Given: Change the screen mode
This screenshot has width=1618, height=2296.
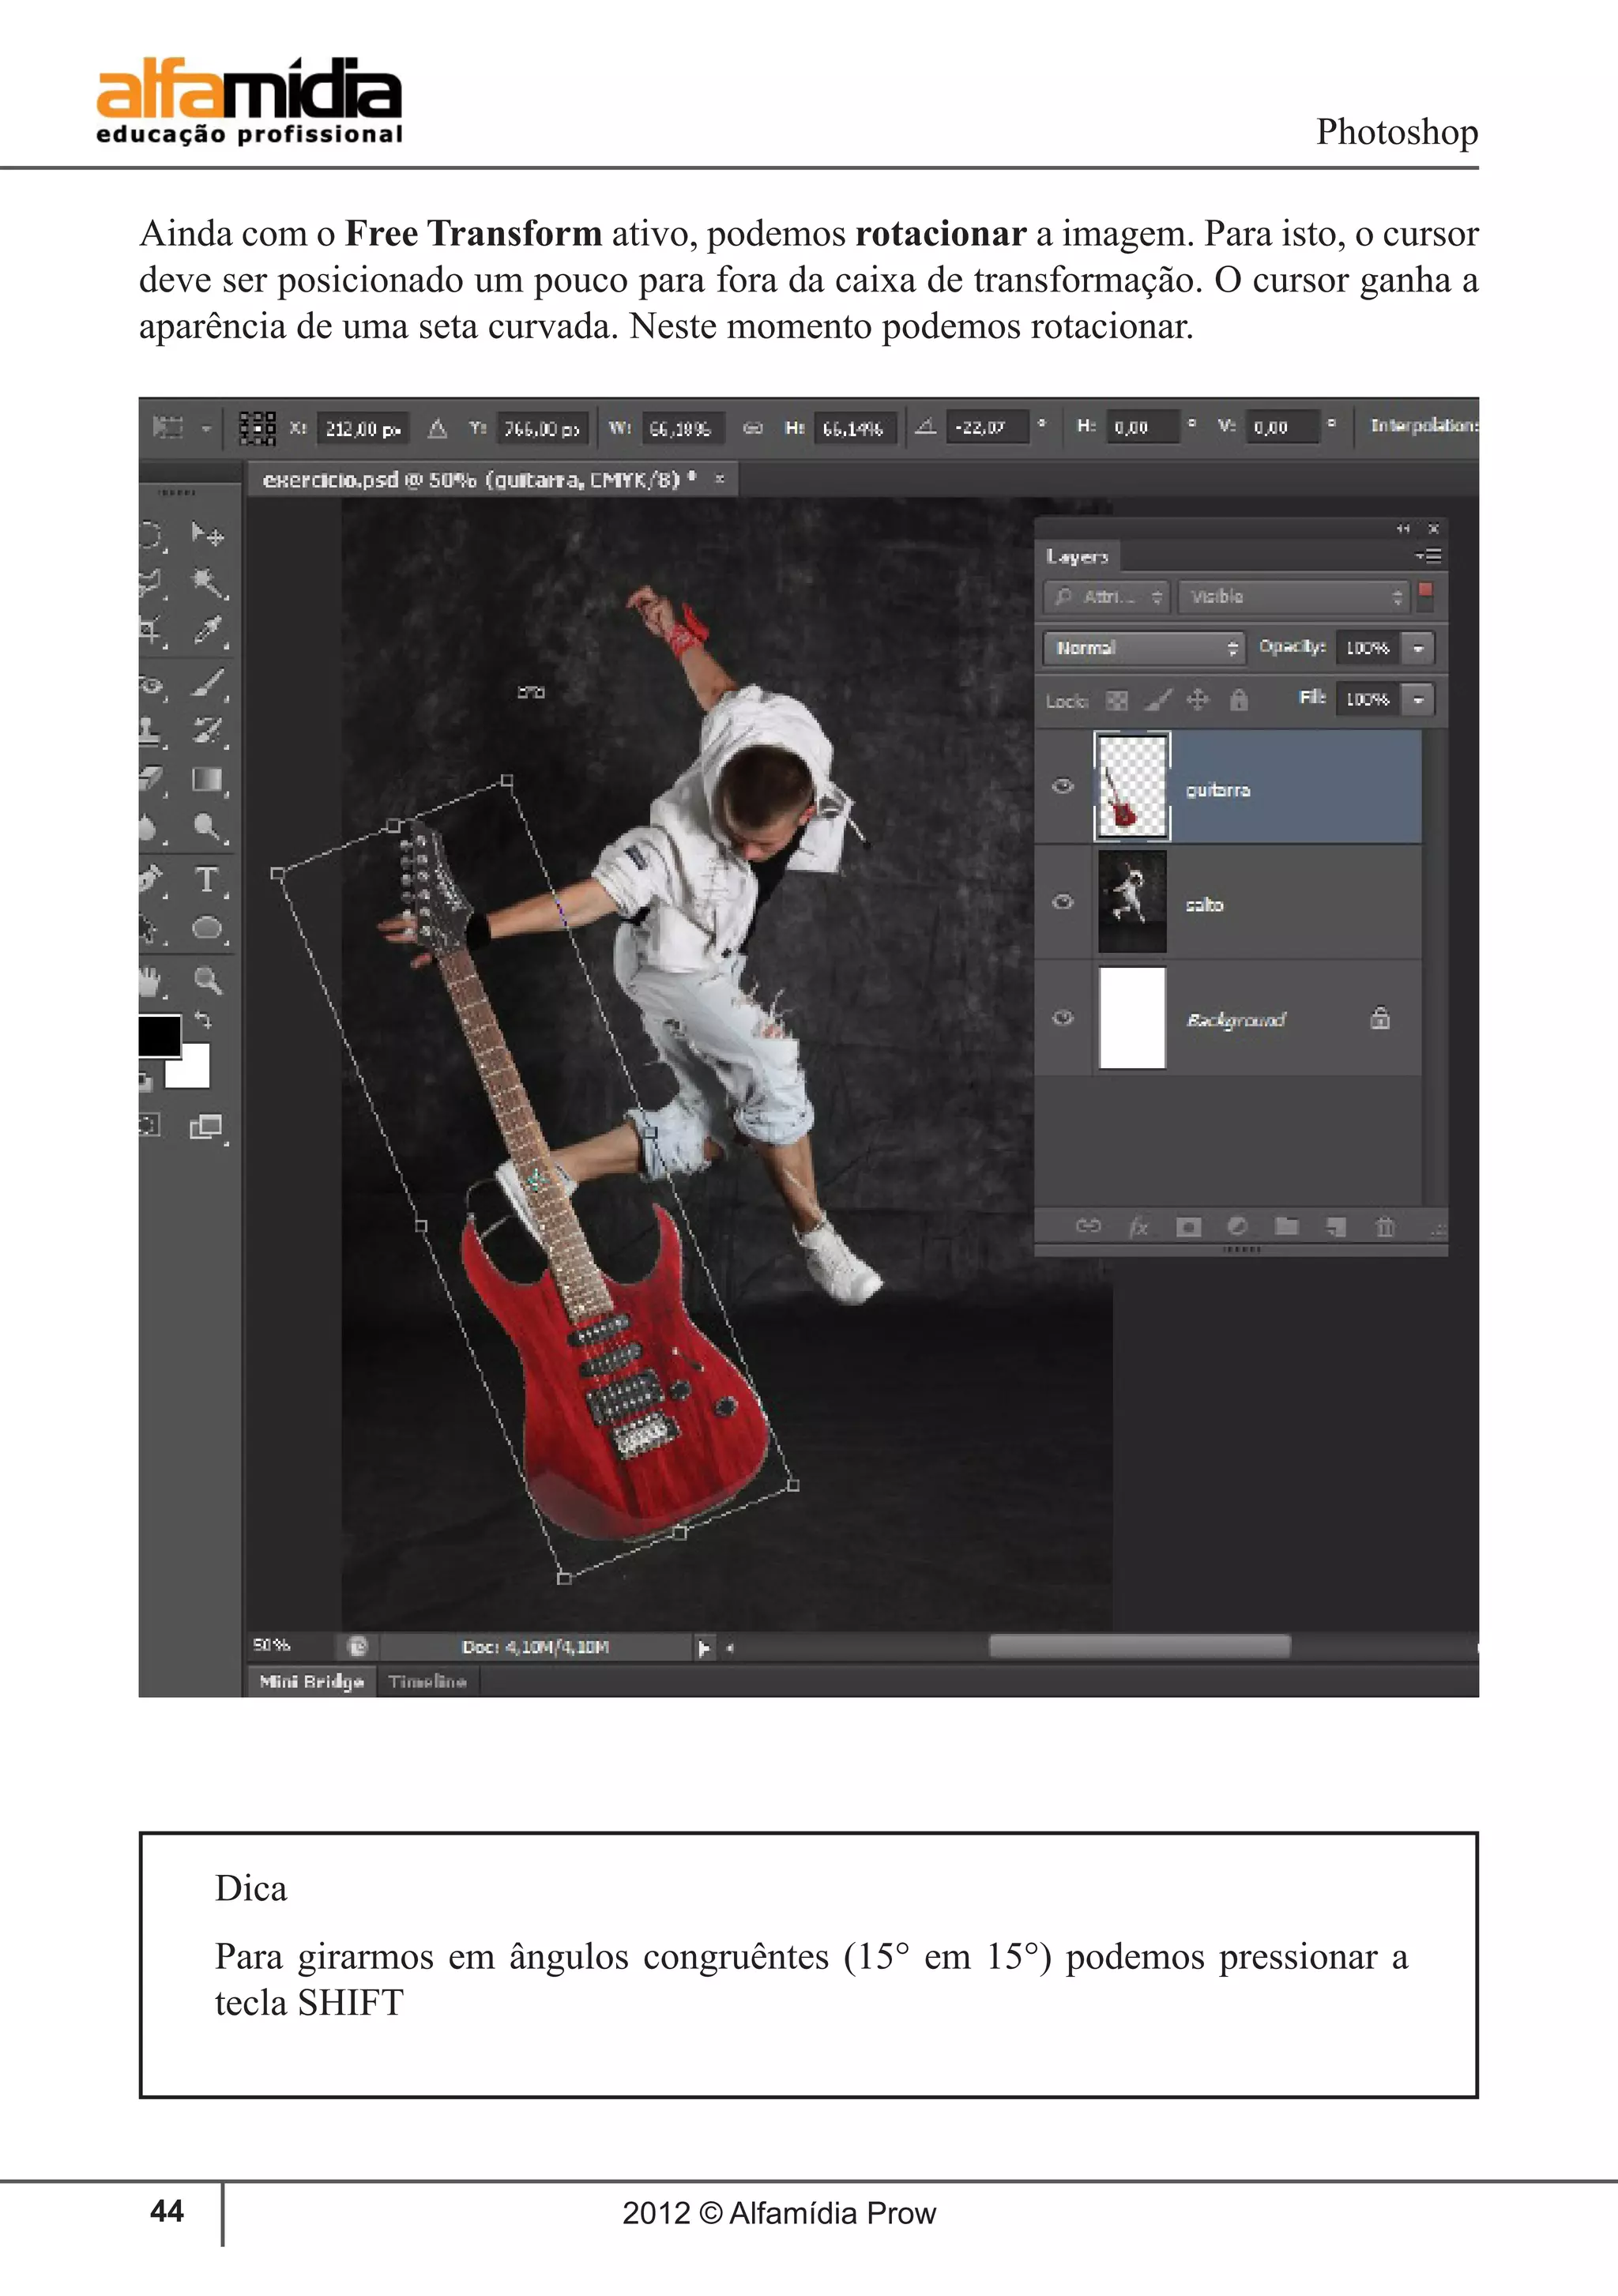Looking at the screenshot, I should coord(207,1128).
